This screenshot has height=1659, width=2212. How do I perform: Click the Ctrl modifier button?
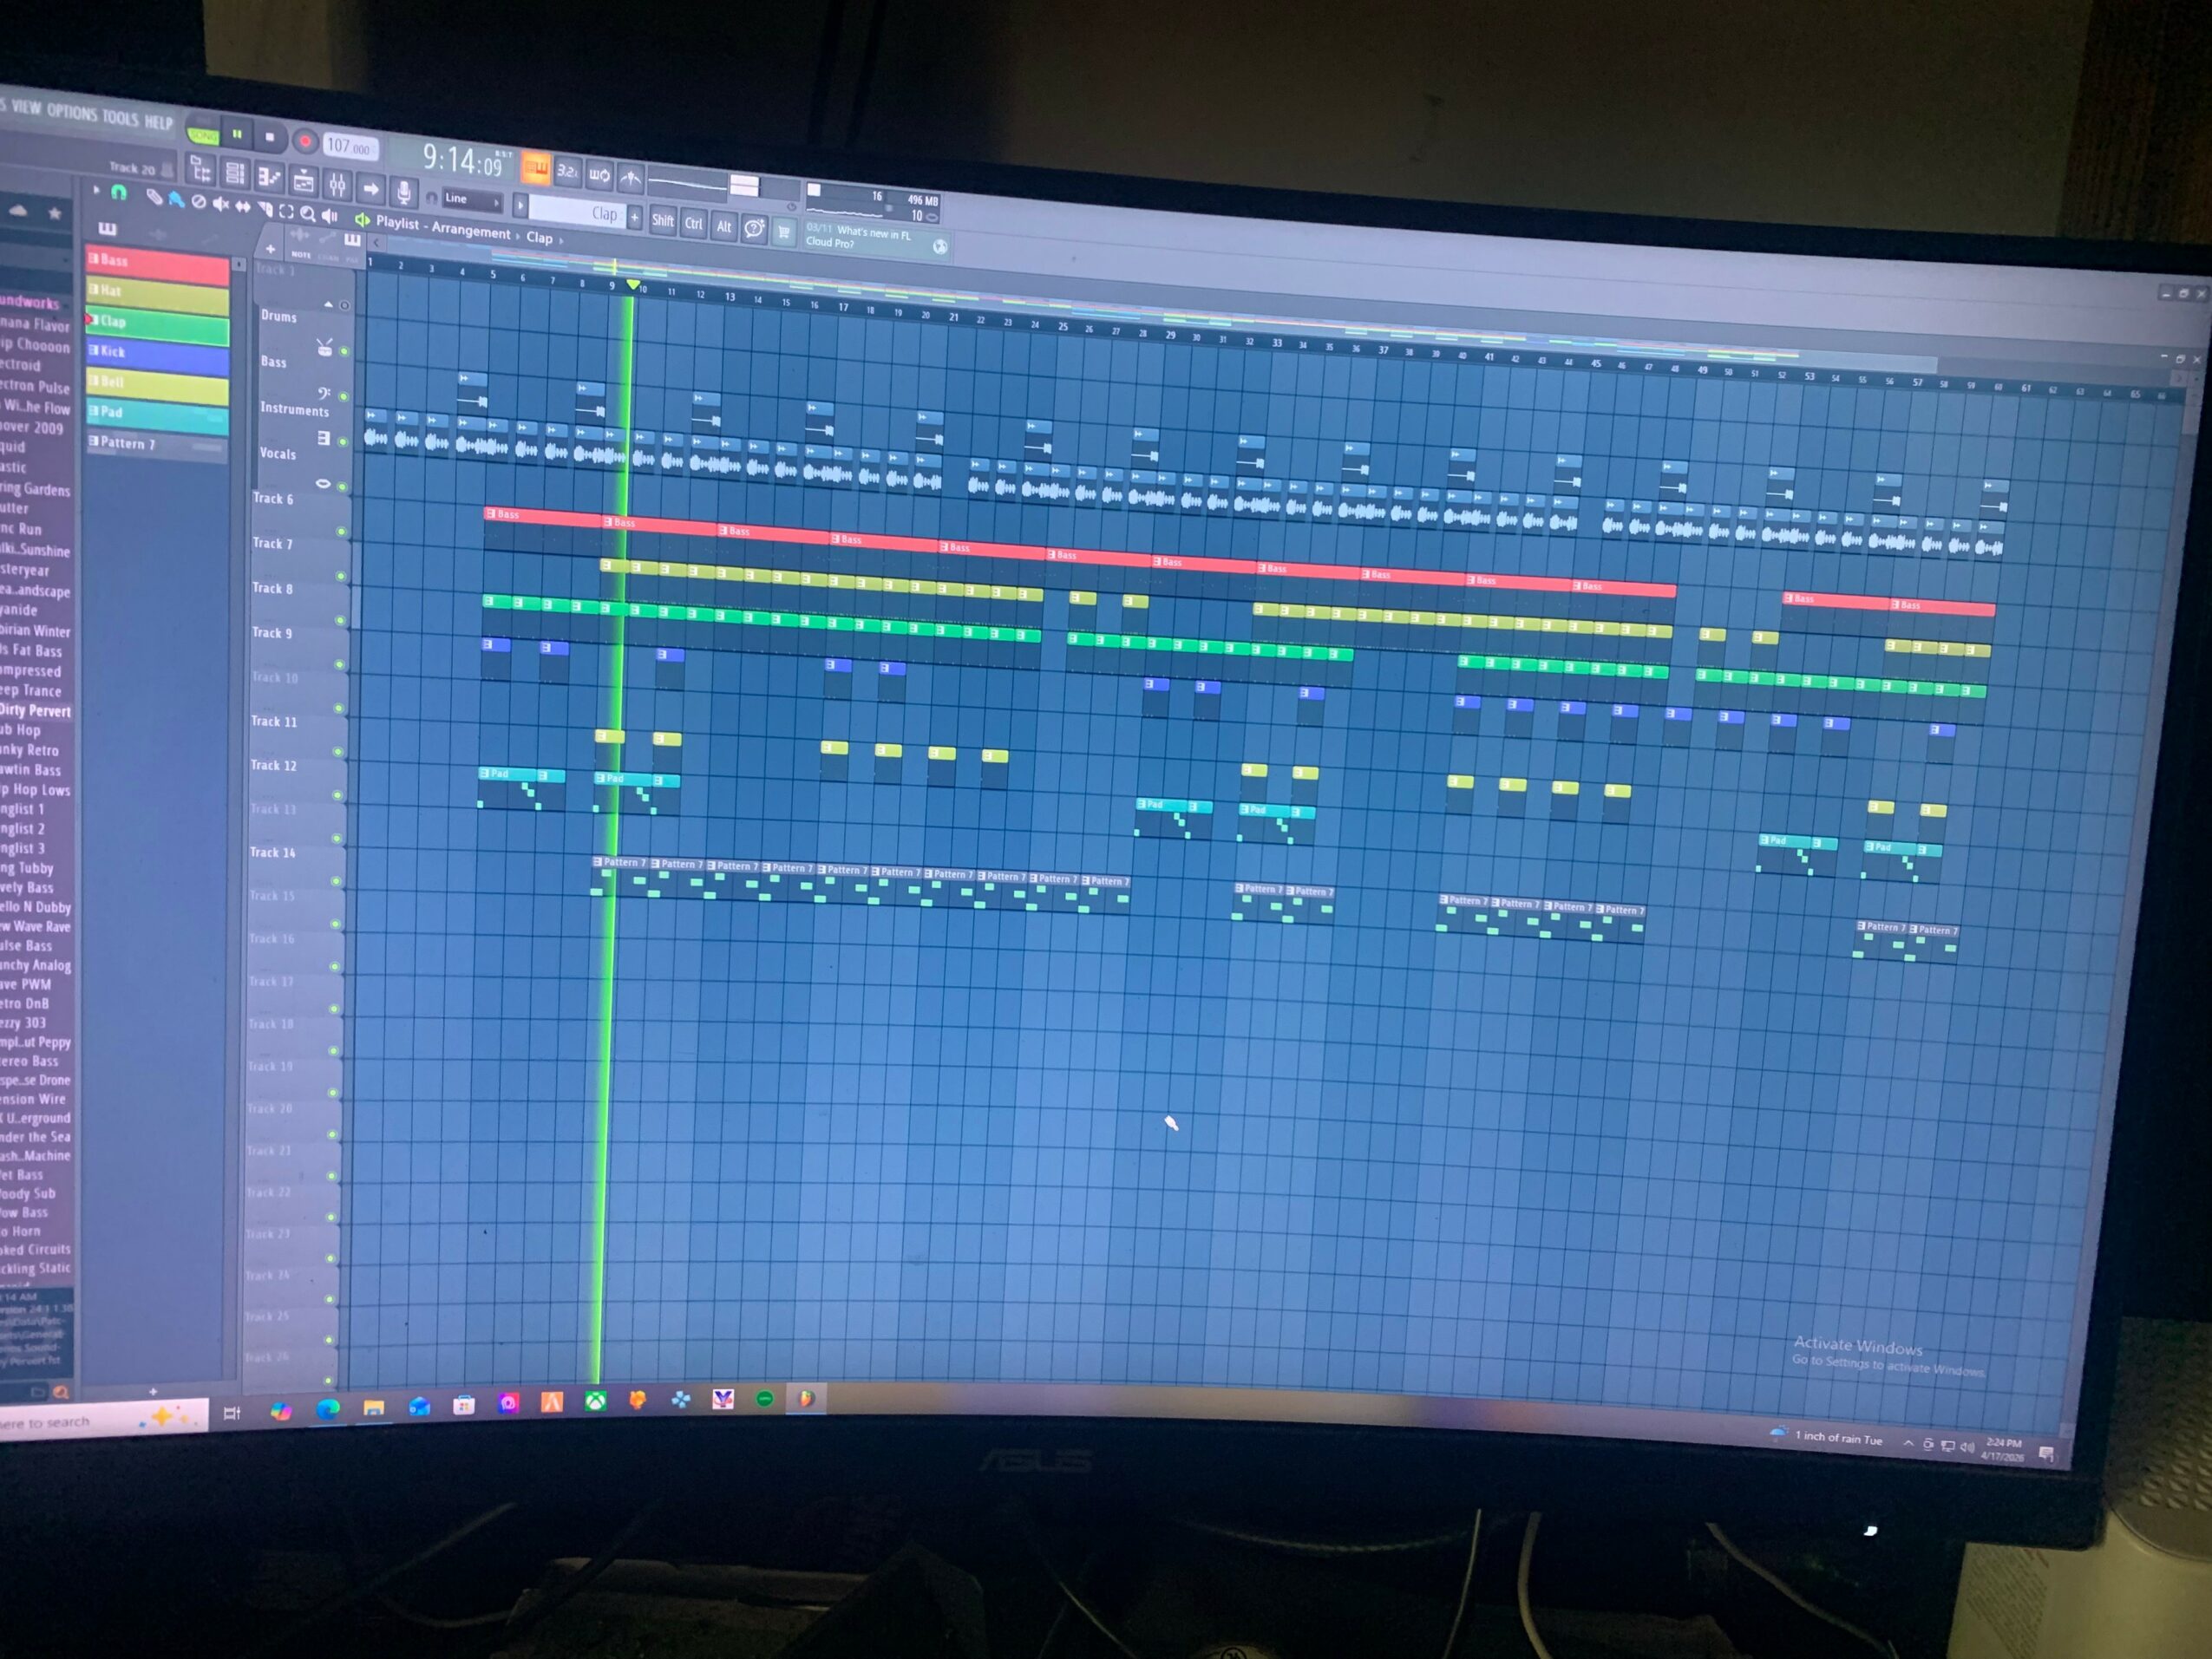[x=694, y=223]
